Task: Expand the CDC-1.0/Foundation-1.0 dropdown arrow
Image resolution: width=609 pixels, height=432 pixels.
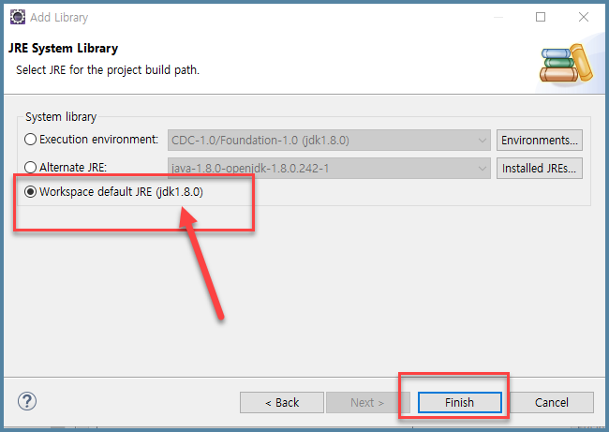Action: (x=482, y=141)
